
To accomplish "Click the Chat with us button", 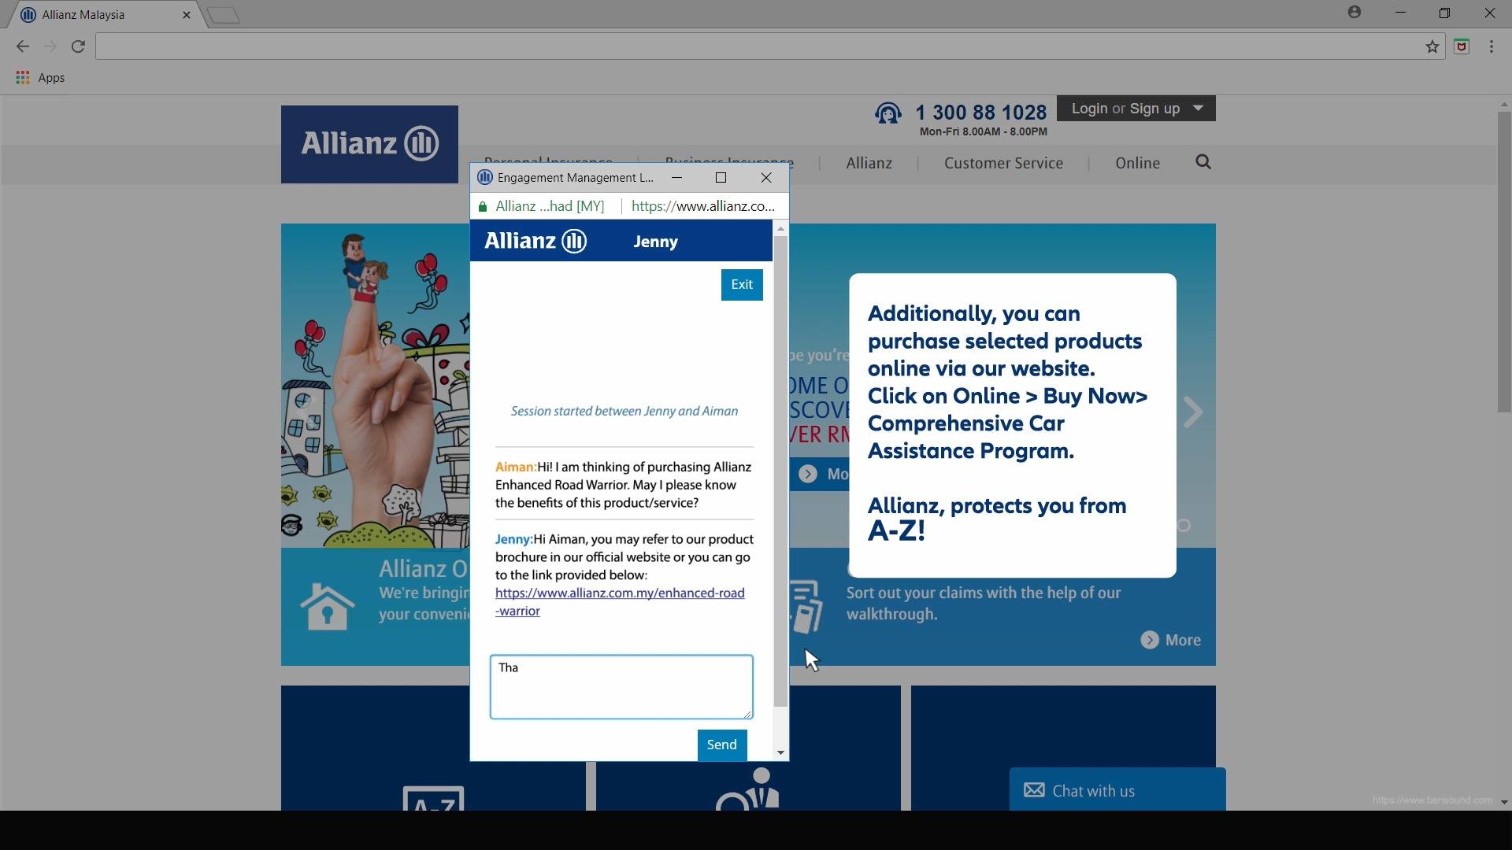I will tap(1117, 789).
